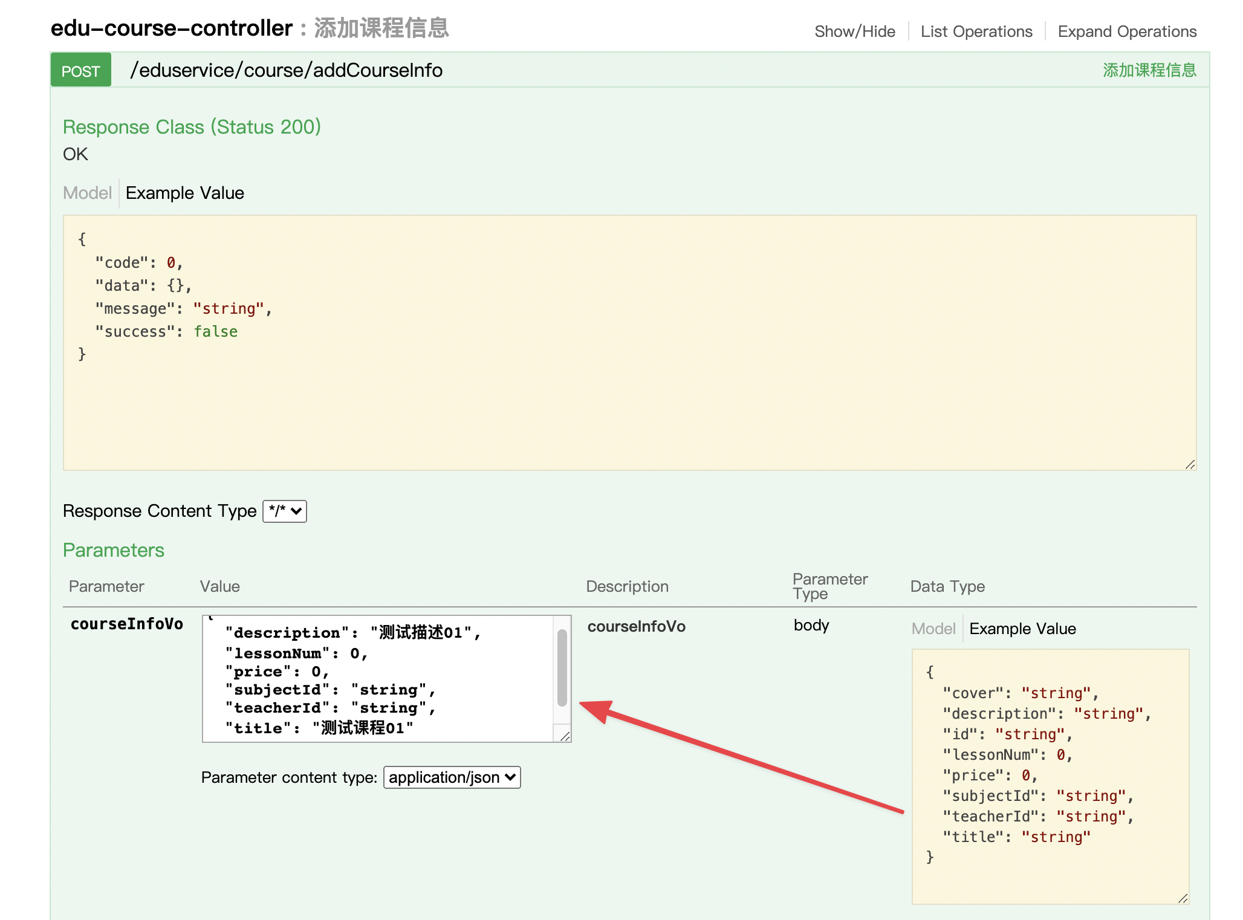Click the "Parameters" section heading
1243x920 pixels.
[x=114, y=550]
